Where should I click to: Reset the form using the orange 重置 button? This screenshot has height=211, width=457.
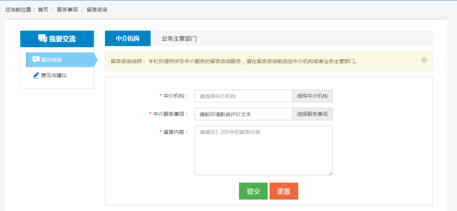284,191
